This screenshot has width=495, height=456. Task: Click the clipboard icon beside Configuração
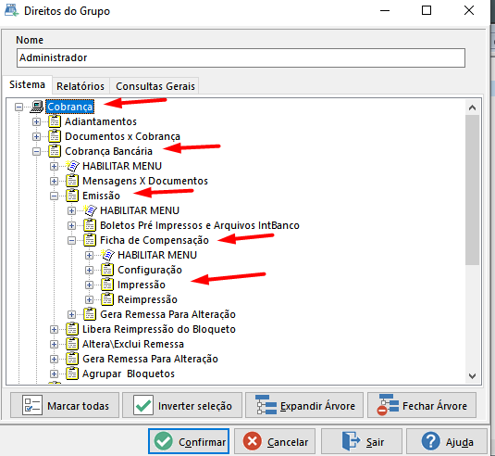pos(107,270)
